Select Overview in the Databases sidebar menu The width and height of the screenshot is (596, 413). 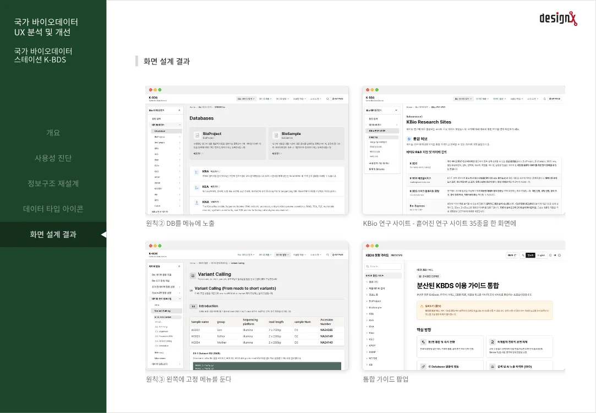click(167, 131)
